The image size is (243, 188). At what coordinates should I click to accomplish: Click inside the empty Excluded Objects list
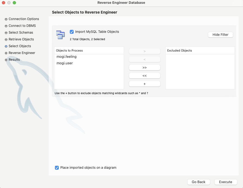click(x=200, y=71)
